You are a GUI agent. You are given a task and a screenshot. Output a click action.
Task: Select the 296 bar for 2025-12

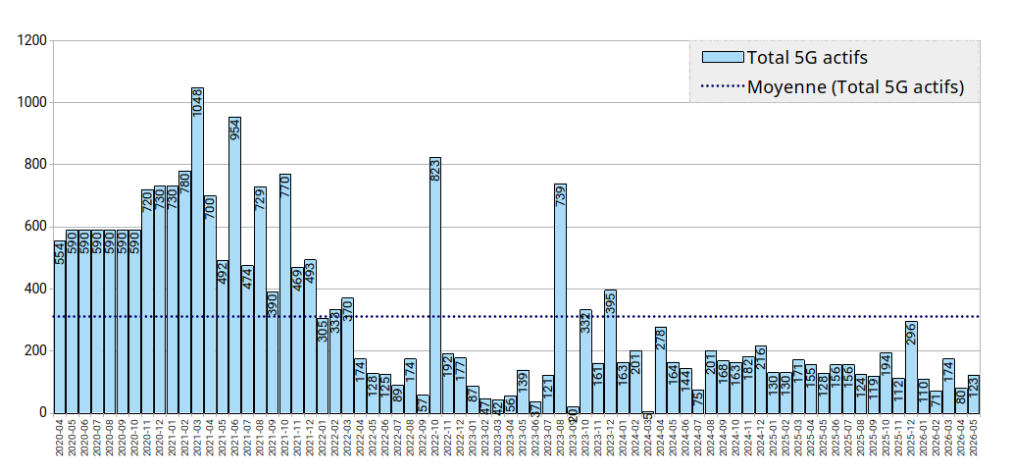[911, 367]
